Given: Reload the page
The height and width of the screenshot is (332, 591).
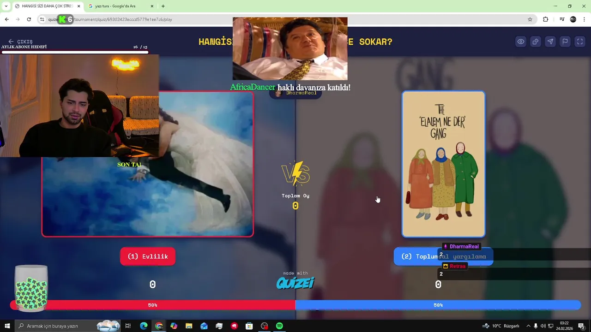Looking at the screenshot, I should (x=29, y=19).
